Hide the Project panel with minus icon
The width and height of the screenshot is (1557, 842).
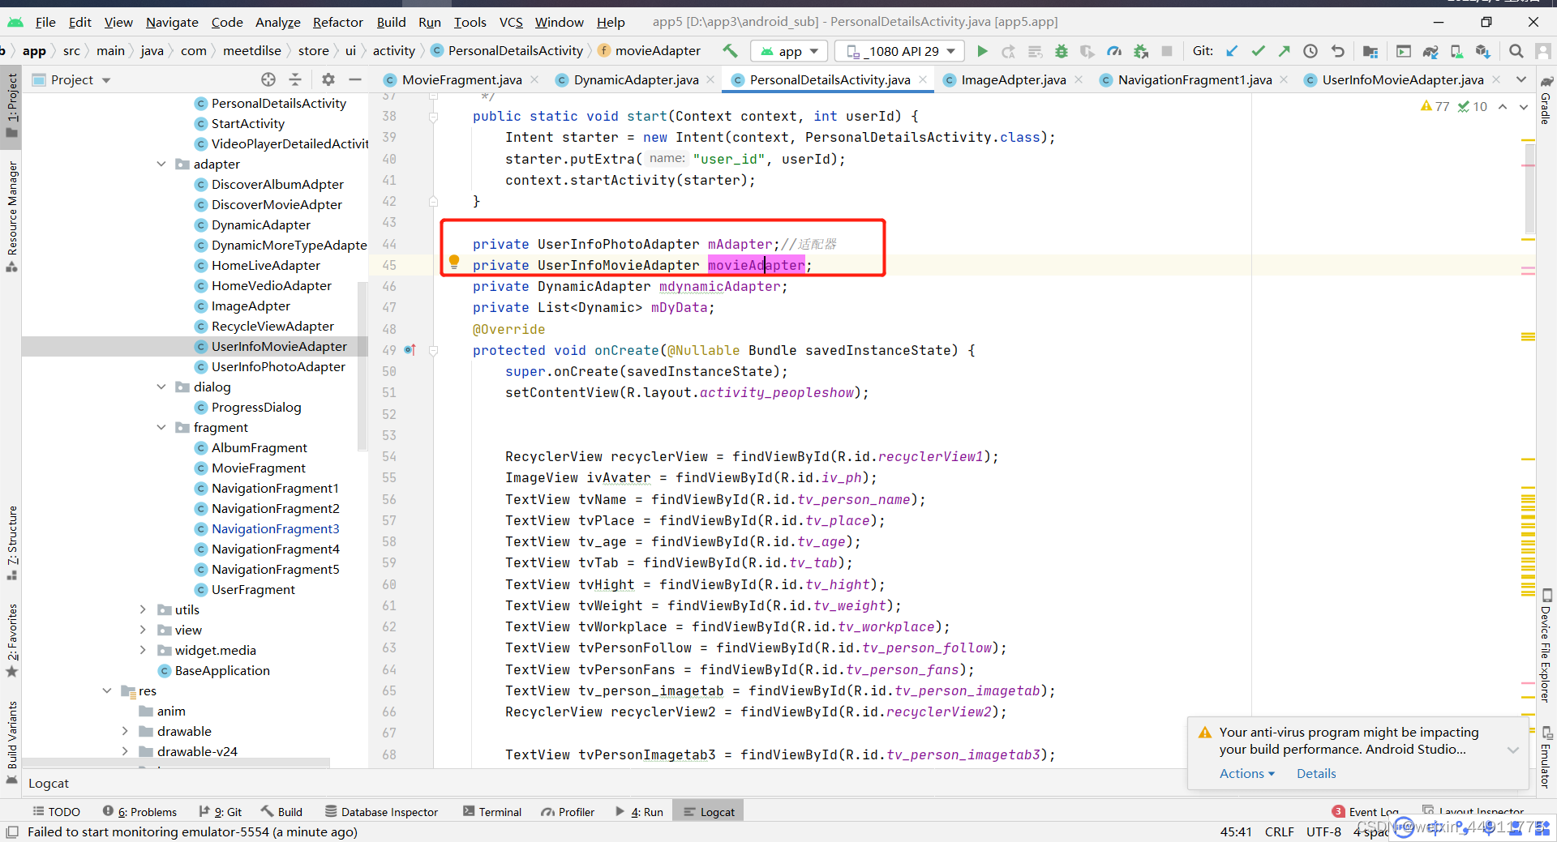(354, 79)
